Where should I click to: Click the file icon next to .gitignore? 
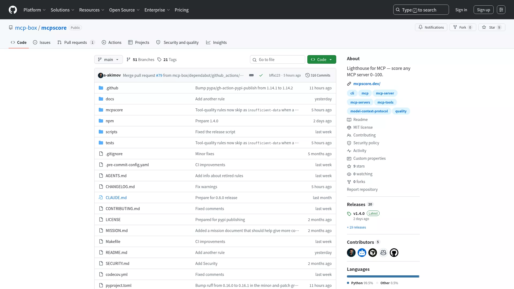[x=101, y=154]
